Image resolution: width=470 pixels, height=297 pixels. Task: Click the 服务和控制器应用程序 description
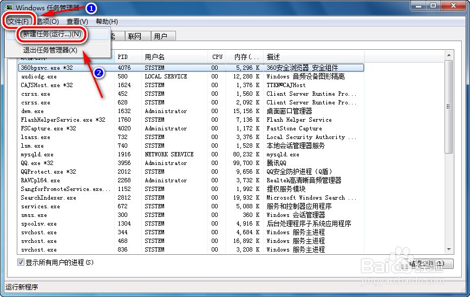pyautogui.click(x=299, y=206)
